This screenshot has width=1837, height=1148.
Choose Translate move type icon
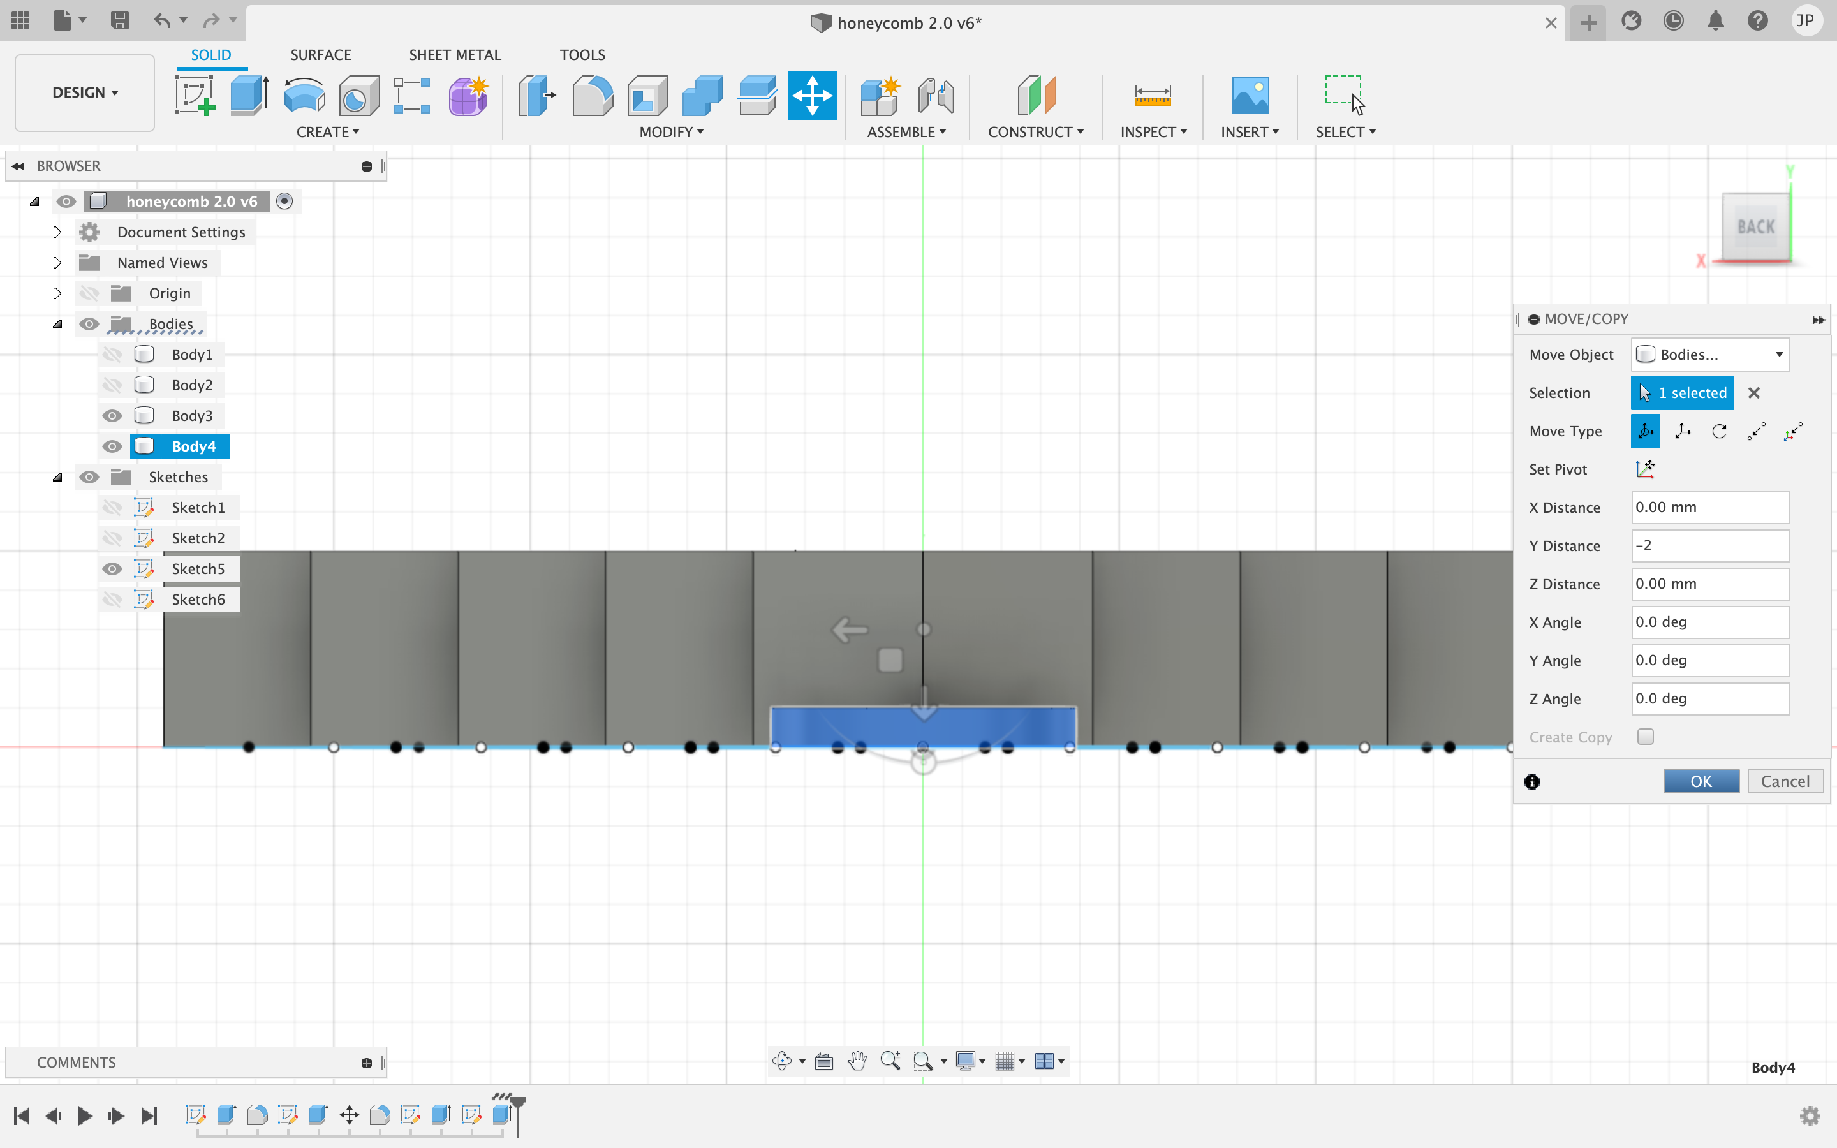pos(1683,431)
